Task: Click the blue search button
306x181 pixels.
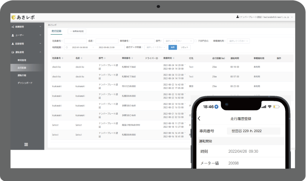Action: tap(173, 47)
